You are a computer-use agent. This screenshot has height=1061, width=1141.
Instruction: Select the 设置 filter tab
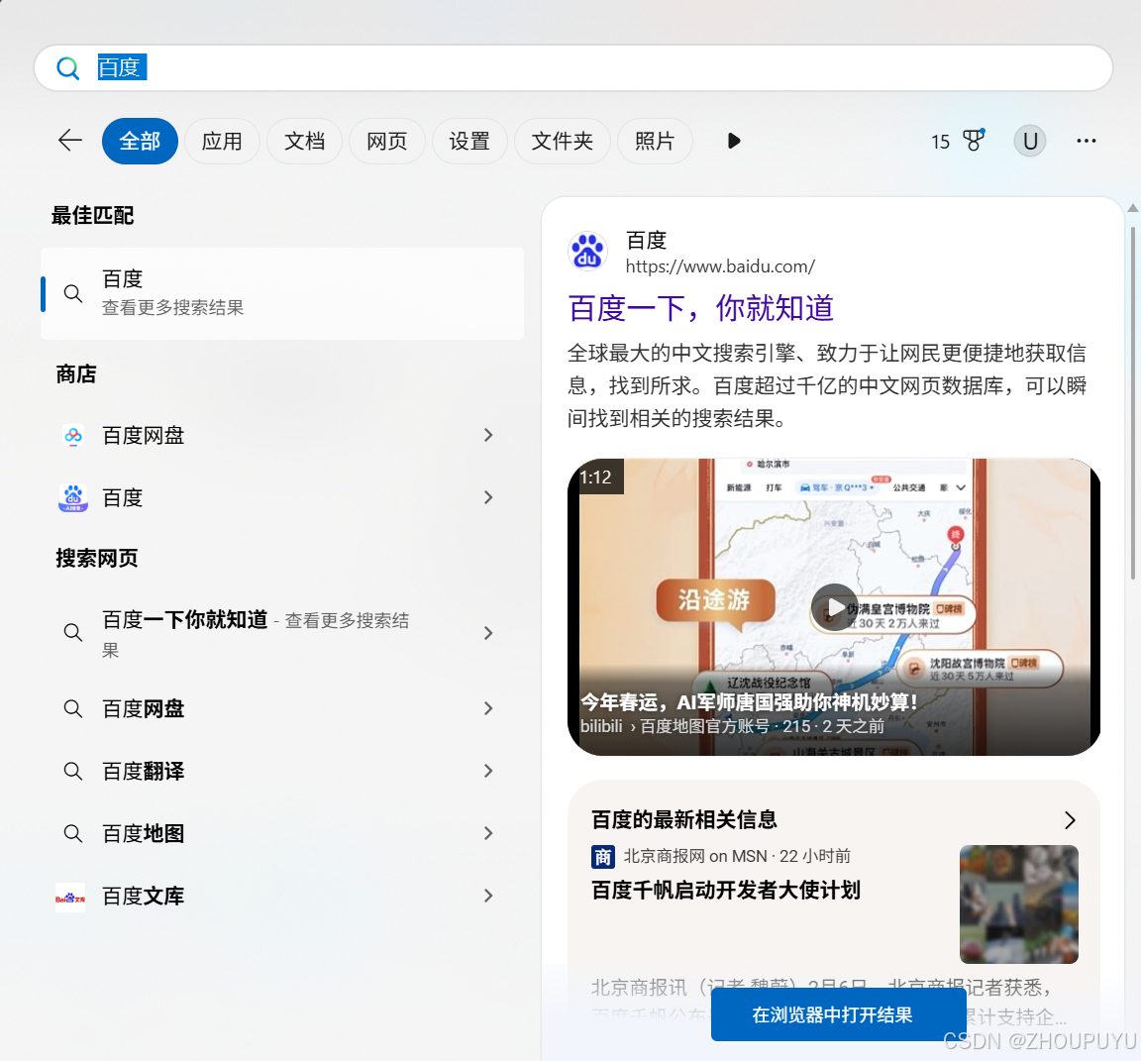point(469,141)
